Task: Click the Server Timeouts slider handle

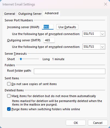Action: [x=21, y=59]
